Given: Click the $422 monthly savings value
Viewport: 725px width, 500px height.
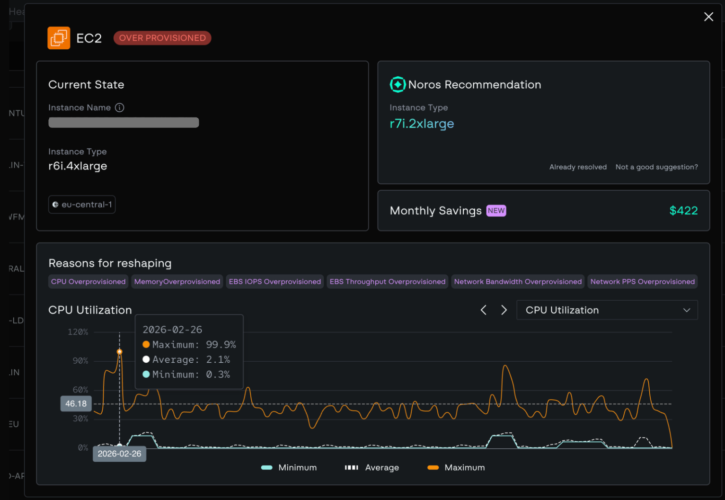Looking at the screenshot, I should 683,211.
